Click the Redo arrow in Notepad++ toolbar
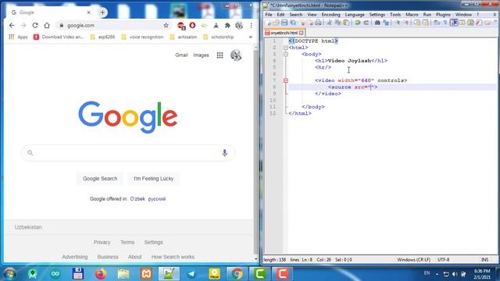This screenshot has height=281, width=500. point(366,23)
